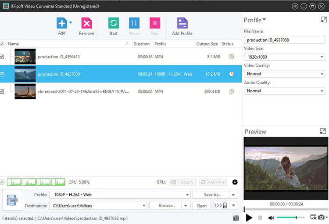Open the Add dropdown arrow

pyautogui.click(x=71, y=22)
